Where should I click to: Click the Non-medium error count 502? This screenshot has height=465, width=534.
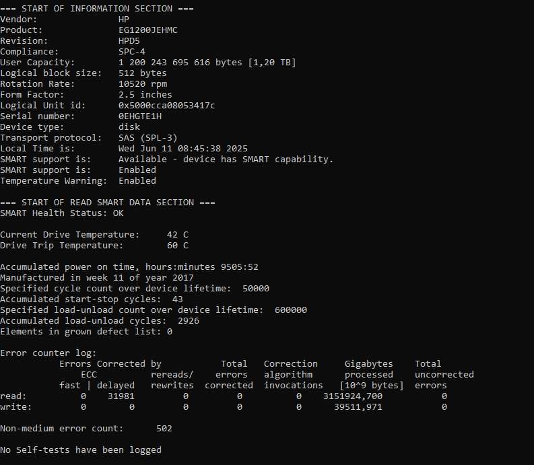164,429
